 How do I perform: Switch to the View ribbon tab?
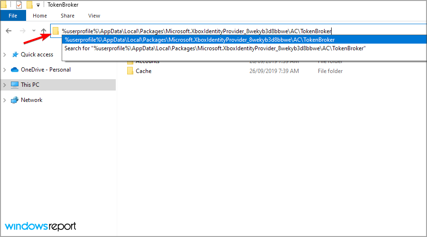94,16
